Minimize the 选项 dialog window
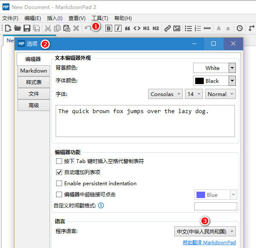 pos(194,44)
